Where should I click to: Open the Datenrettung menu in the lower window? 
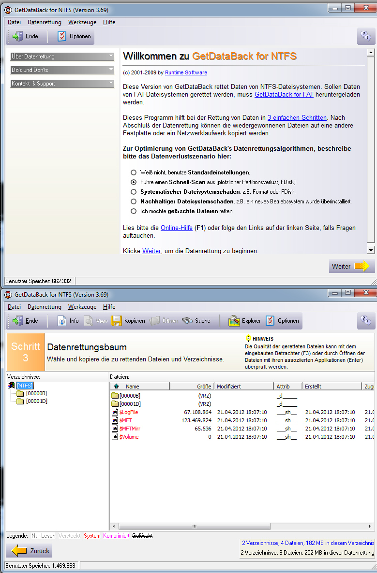click(44, 307)
